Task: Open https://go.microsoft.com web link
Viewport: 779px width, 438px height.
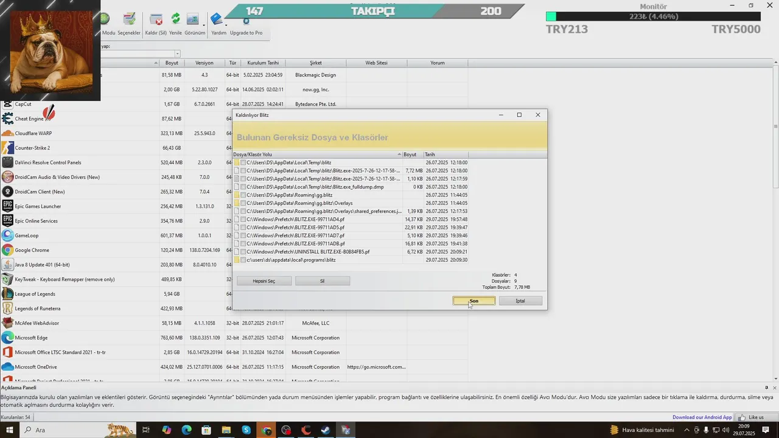Action: [x=376, y=367]
